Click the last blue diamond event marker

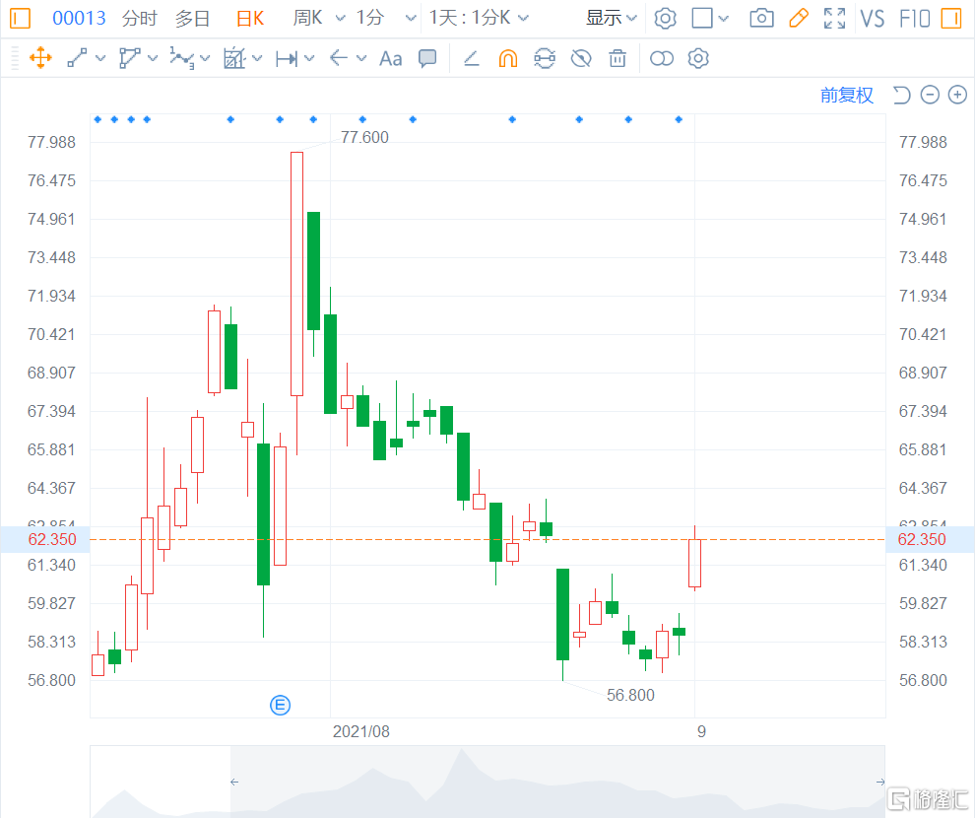click(679, 119)
